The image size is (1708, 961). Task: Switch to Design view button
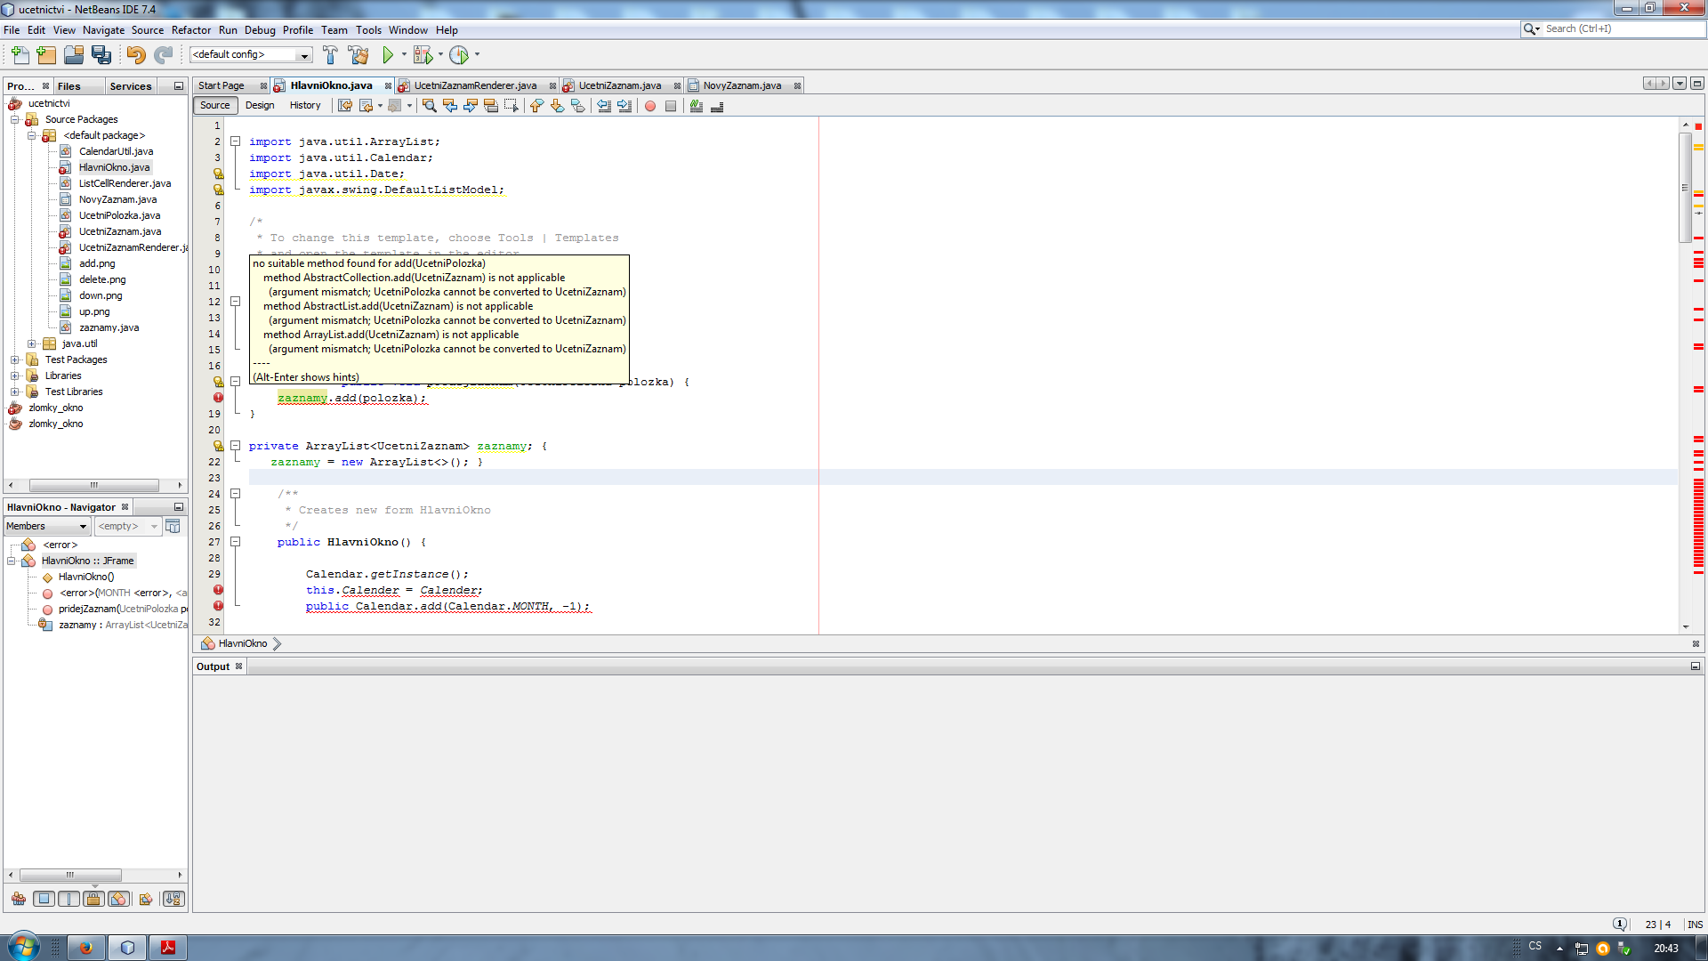click(260, 106)
